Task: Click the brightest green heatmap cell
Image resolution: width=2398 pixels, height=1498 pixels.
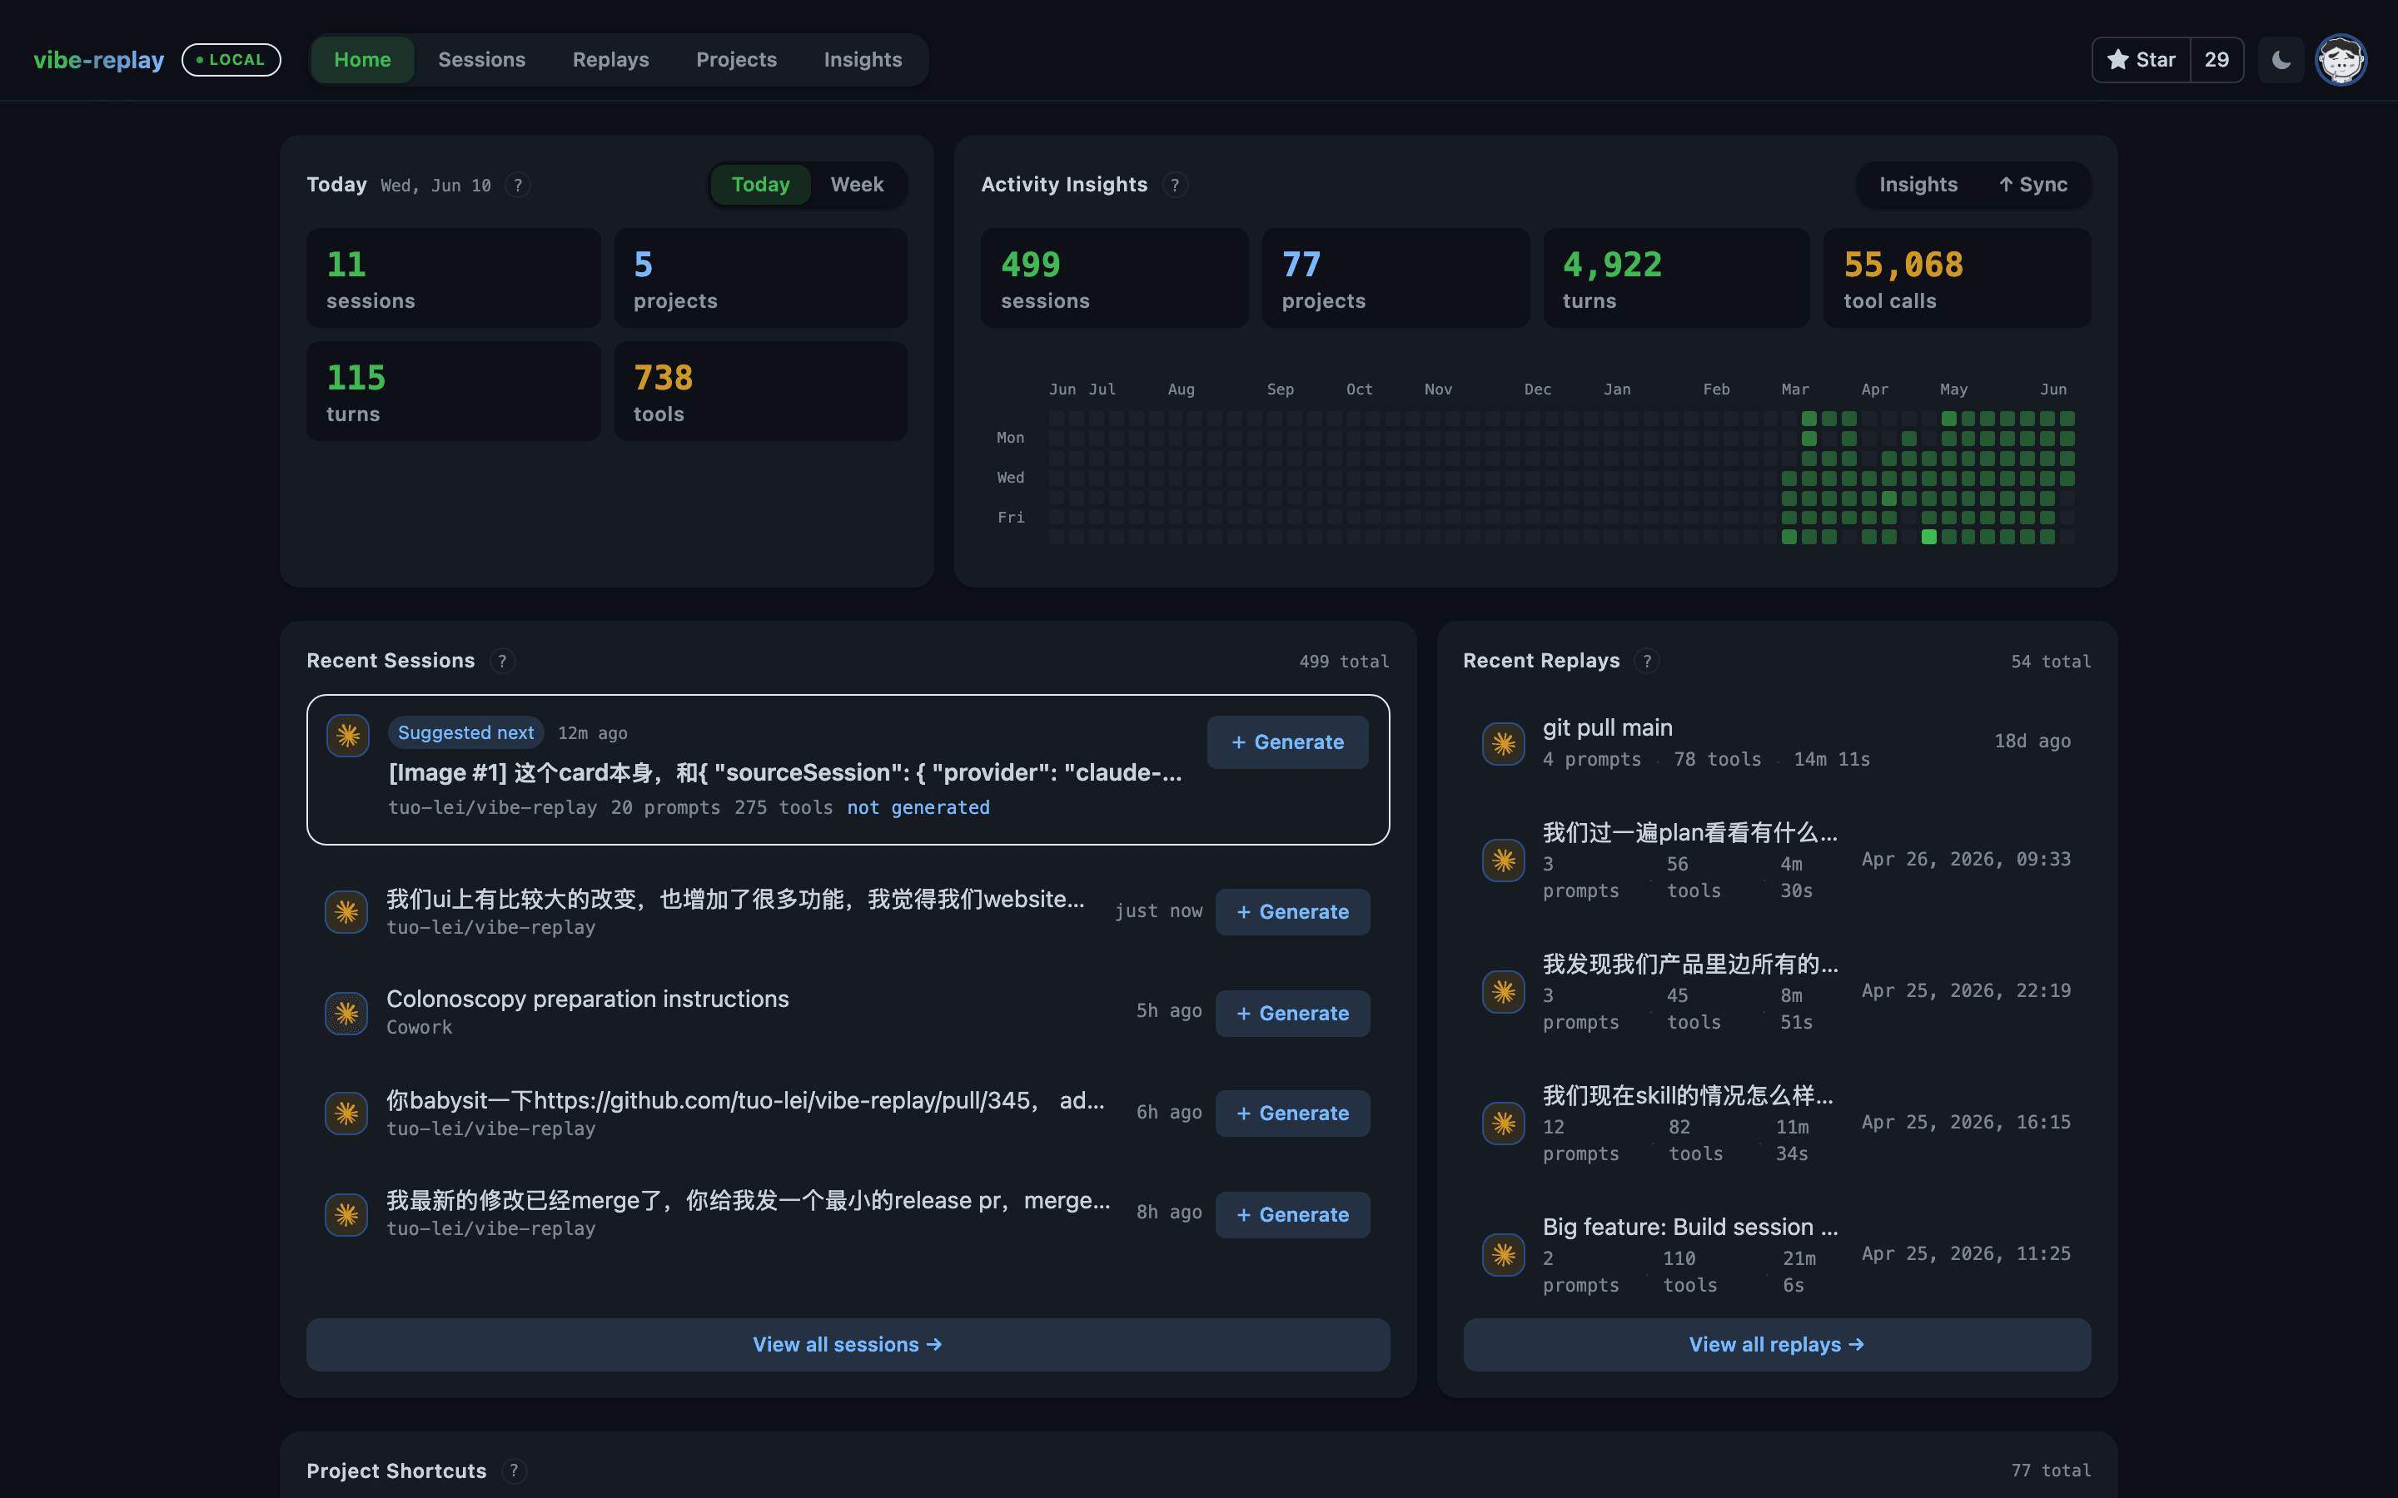Action: coord(1928,537)
